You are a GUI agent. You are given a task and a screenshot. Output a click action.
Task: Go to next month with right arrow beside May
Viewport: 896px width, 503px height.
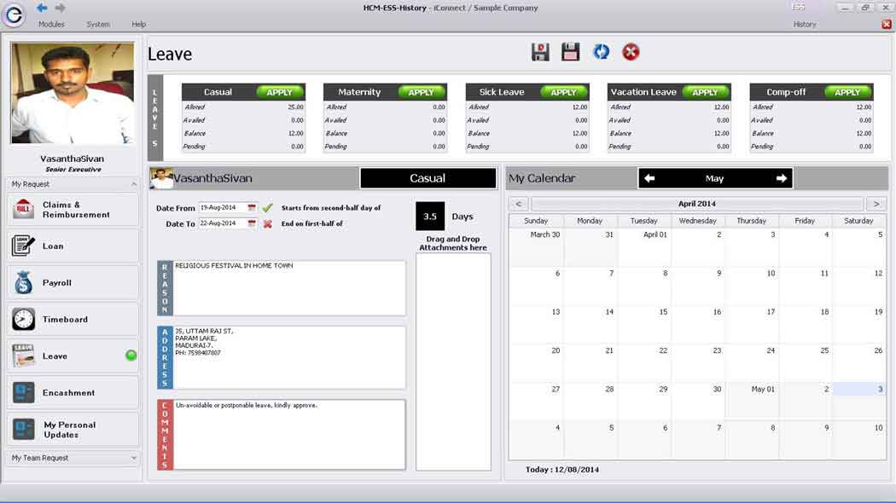pyautogui.click(x=781, y=178)
